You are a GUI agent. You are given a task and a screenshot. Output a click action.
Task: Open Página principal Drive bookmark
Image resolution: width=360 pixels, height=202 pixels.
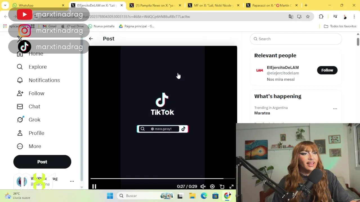[x=137, y=26]
